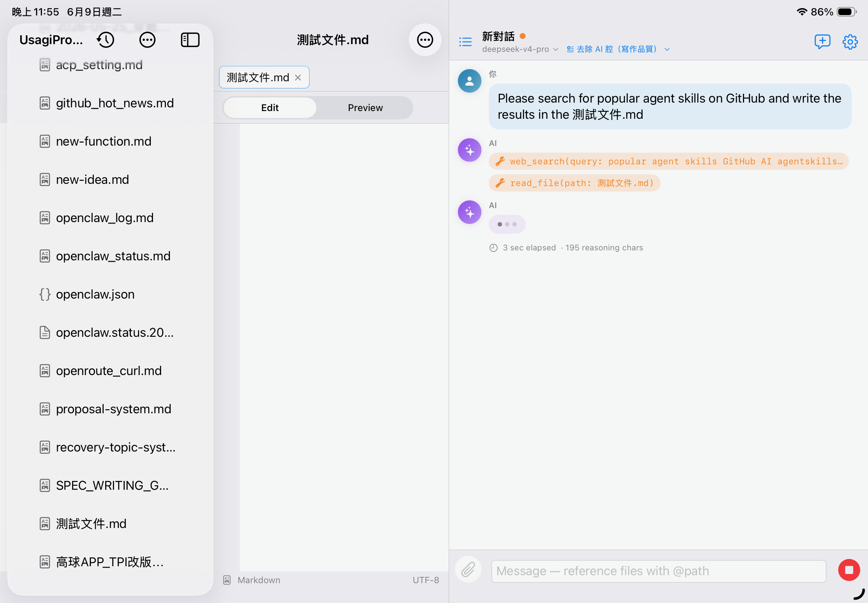Click the UsagiPro... project title
The height and width of the screenshot is (603, 868).
51,40
